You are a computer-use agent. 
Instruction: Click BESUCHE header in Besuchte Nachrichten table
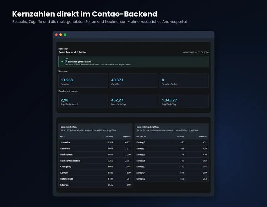[x=203, y=137]
